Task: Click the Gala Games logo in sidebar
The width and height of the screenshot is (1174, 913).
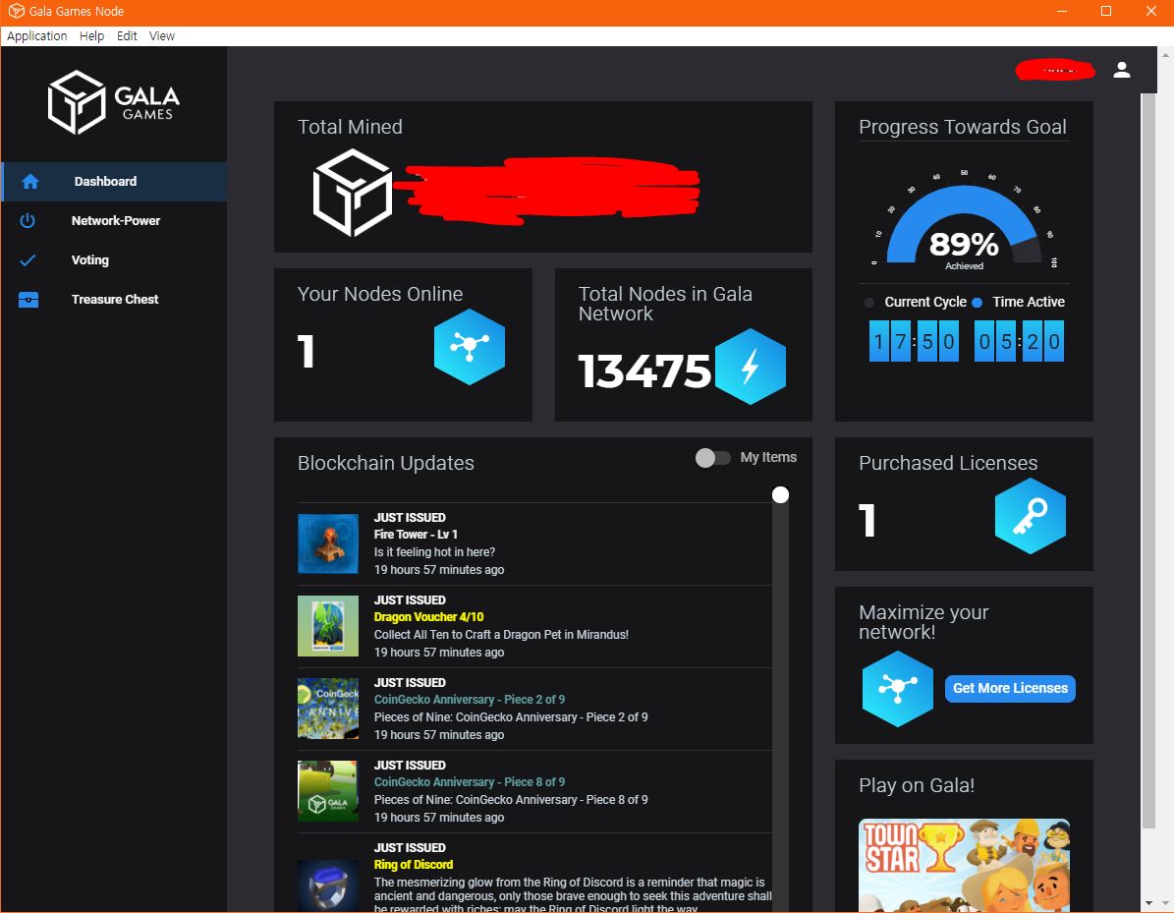Action: (x=114, y=102)
